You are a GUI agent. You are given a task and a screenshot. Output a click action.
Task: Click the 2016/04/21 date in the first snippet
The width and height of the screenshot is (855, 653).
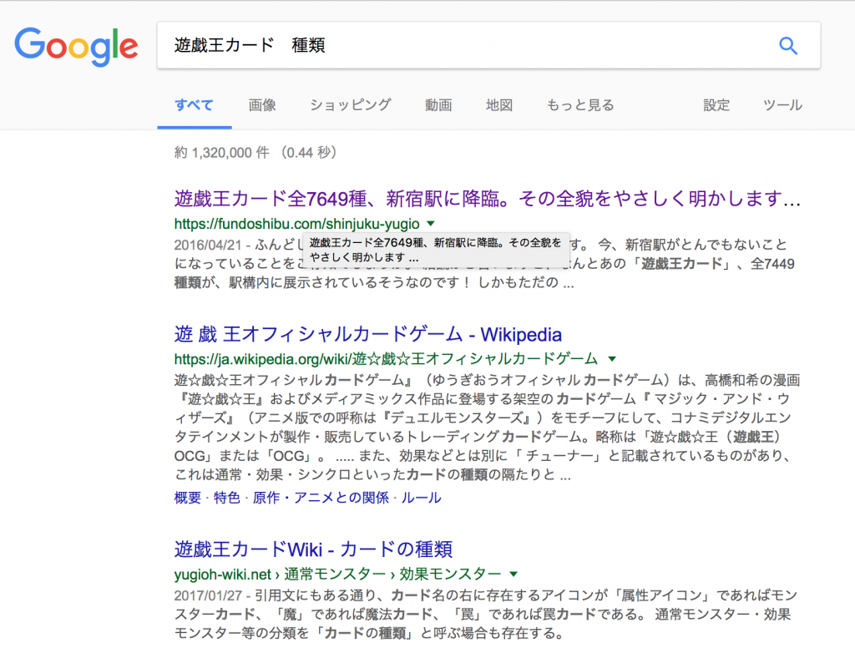point(208,245)
